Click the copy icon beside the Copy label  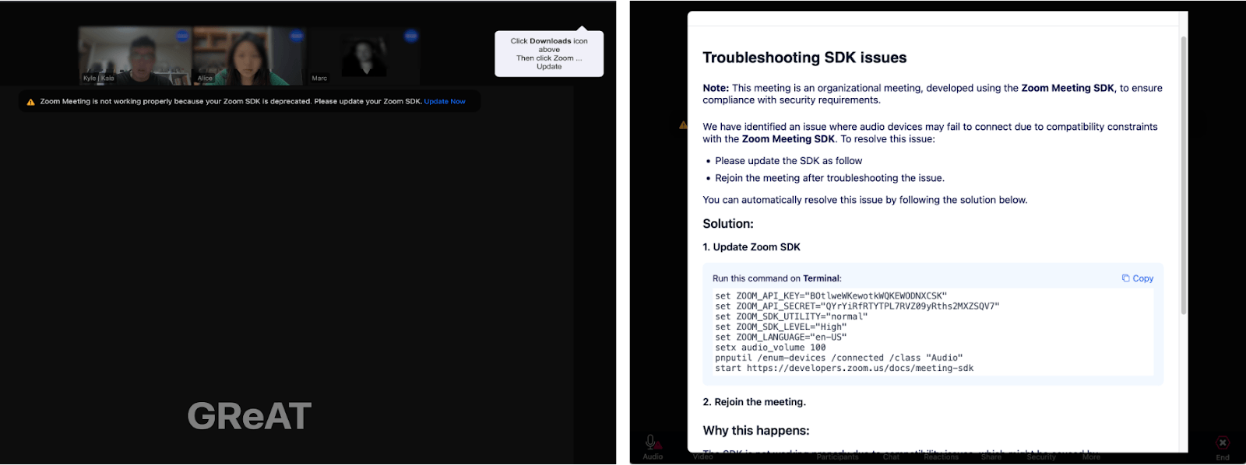[x=1125, y=278]
